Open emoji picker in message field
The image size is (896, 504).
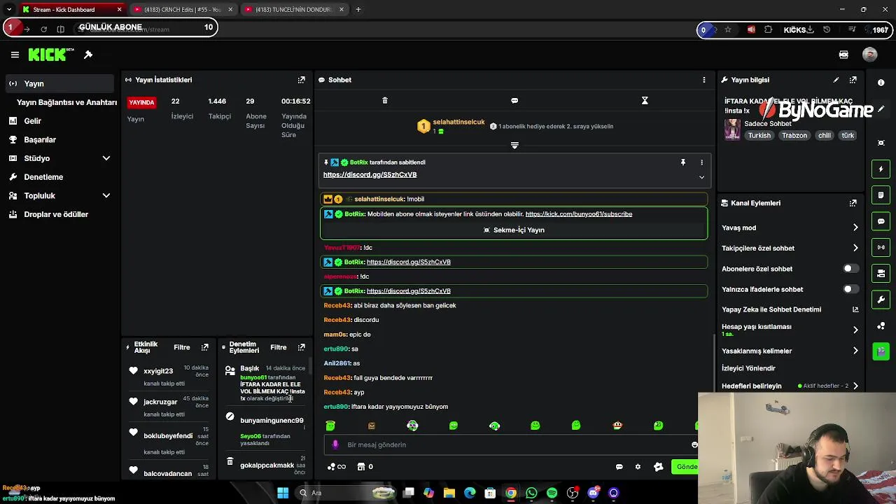pos(694,444)
